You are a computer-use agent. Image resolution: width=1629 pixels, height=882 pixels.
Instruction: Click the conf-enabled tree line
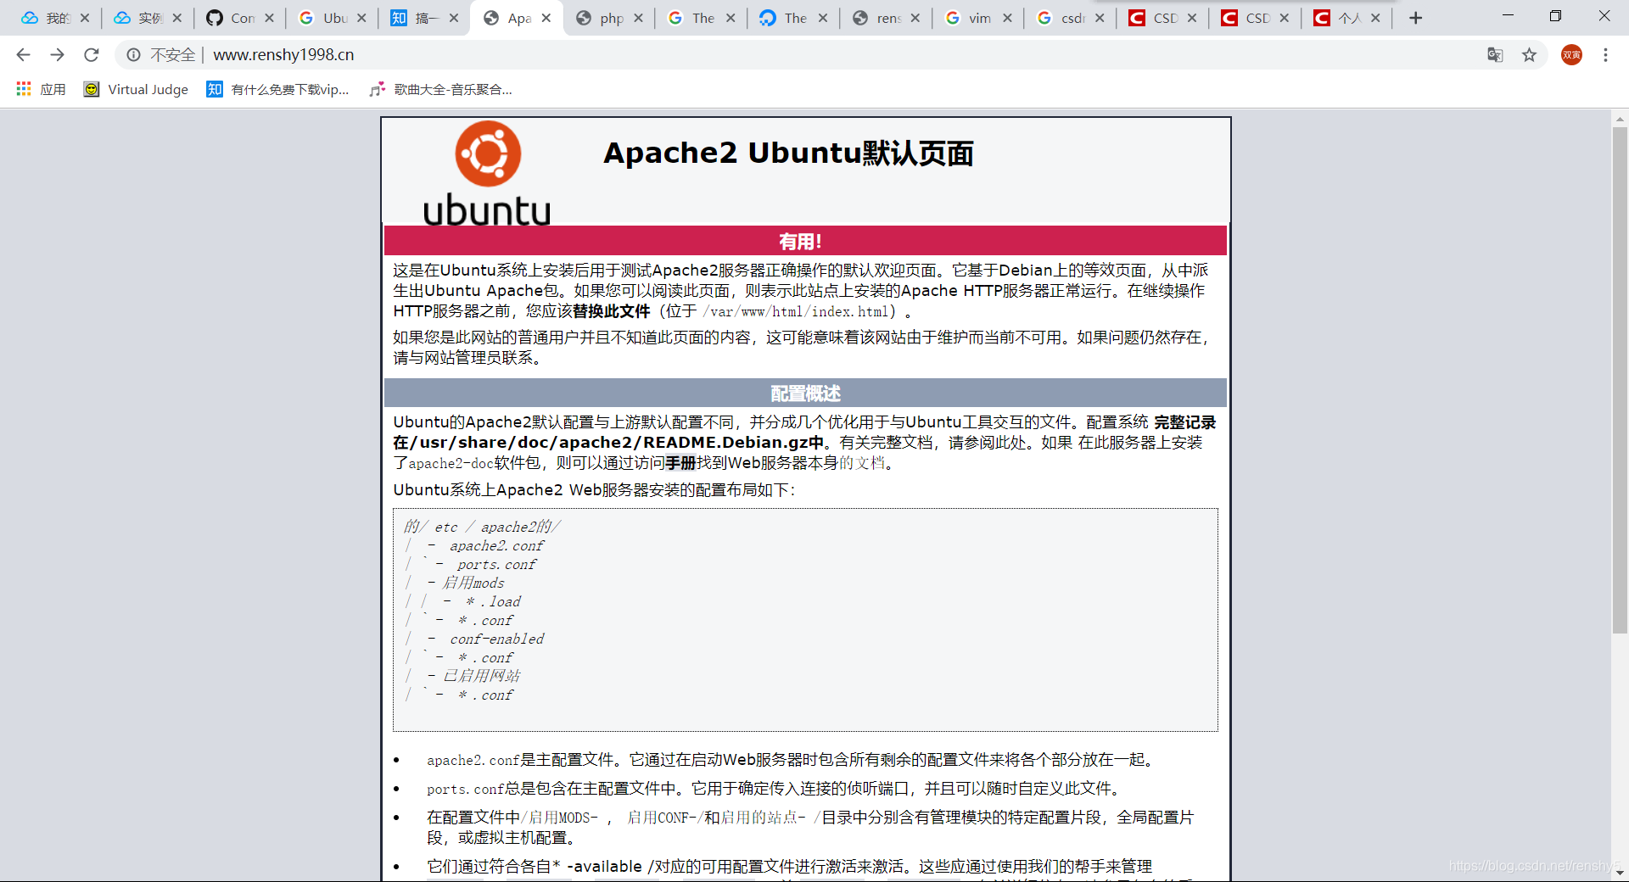pyautogui.click(x=496, y=639)
